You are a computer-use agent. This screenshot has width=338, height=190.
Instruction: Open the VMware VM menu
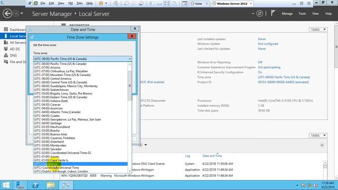coord(70,4)
